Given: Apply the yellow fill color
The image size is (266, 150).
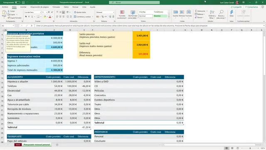Looking at the screenshot, I should [x=44, y=17].
